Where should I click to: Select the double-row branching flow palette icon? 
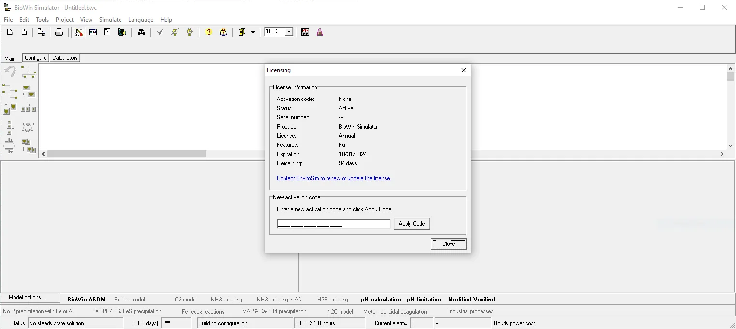point(10,90)
